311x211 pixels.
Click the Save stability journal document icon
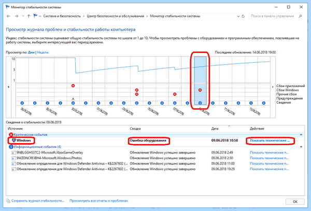coord(8,201)
